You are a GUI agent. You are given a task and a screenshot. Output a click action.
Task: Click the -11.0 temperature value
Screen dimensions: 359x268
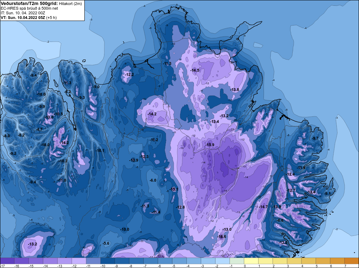click(x=62, y=180)
